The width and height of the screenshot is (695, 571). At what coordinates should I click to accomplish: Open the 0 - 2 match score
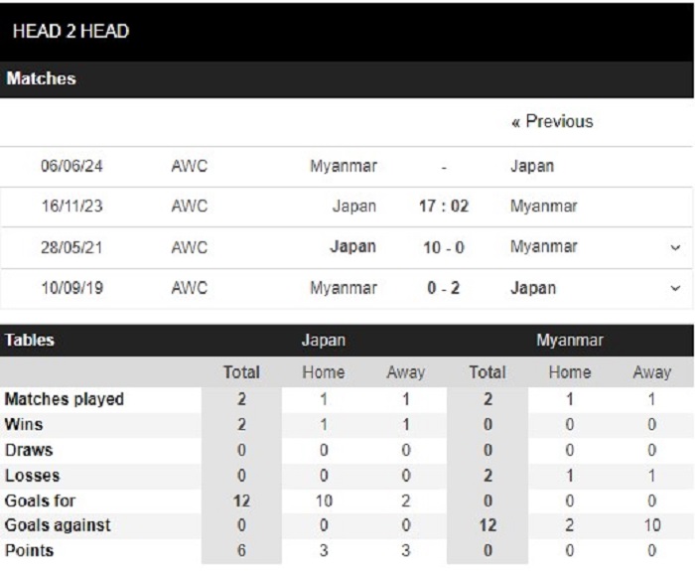[x=443, y=288]
